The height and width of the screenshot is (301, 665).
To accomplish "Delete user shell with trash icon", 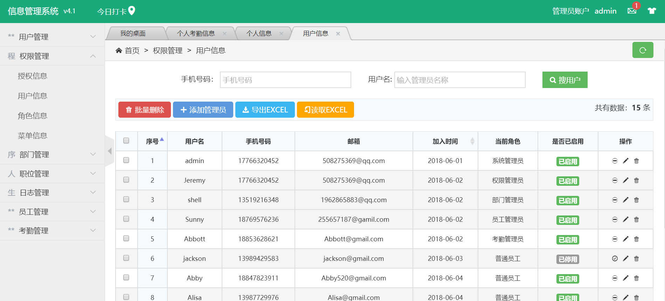I will point(636,200).
